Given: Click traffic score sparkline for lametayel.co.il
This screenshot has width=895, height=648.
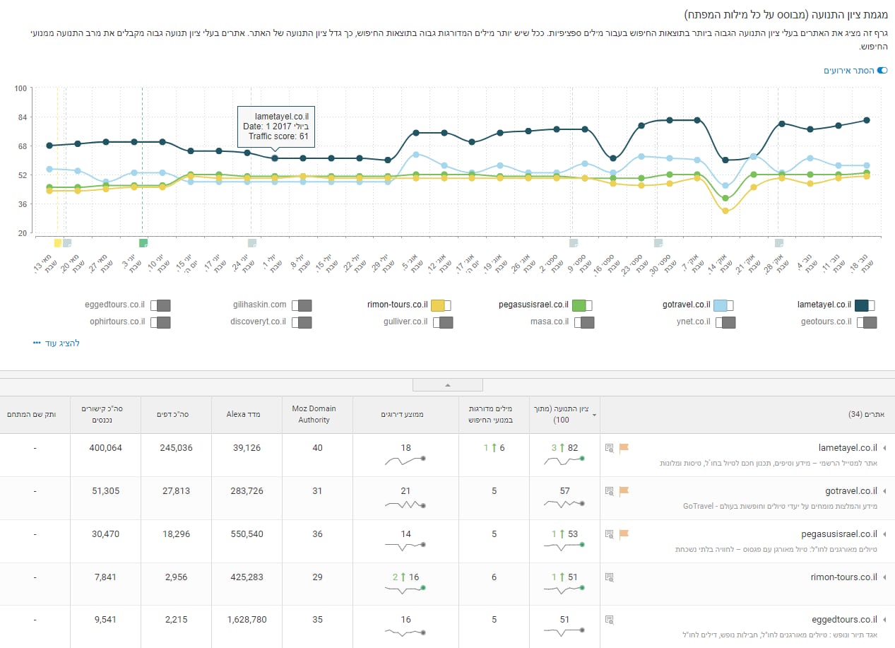Looking at the screenshot, I should point(564,461).
